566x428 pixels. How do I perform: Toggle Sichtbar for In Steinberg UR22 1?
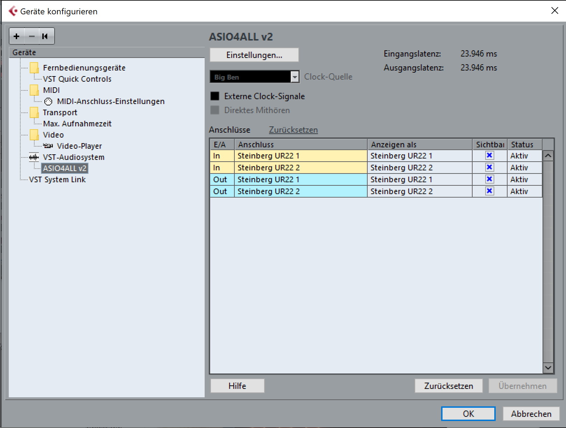[x=489, y=156]
